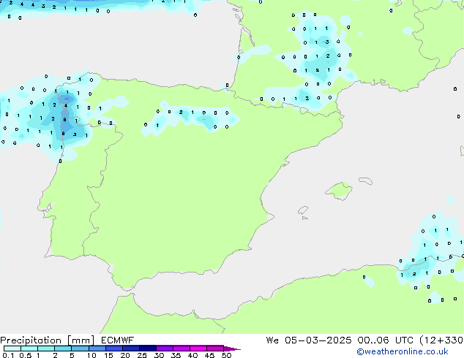Click the legend arrow tip above 50 mm

232,349
